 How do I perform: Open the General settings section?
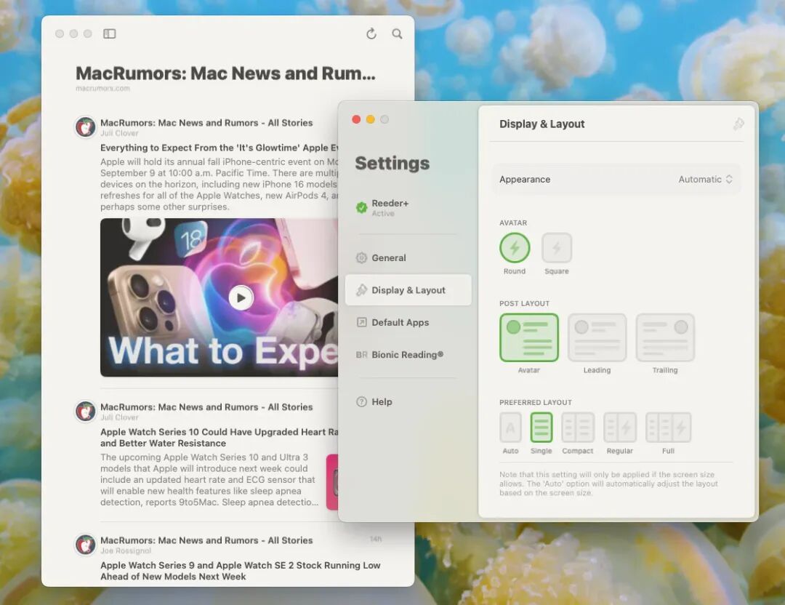click(x=408, y=257)
